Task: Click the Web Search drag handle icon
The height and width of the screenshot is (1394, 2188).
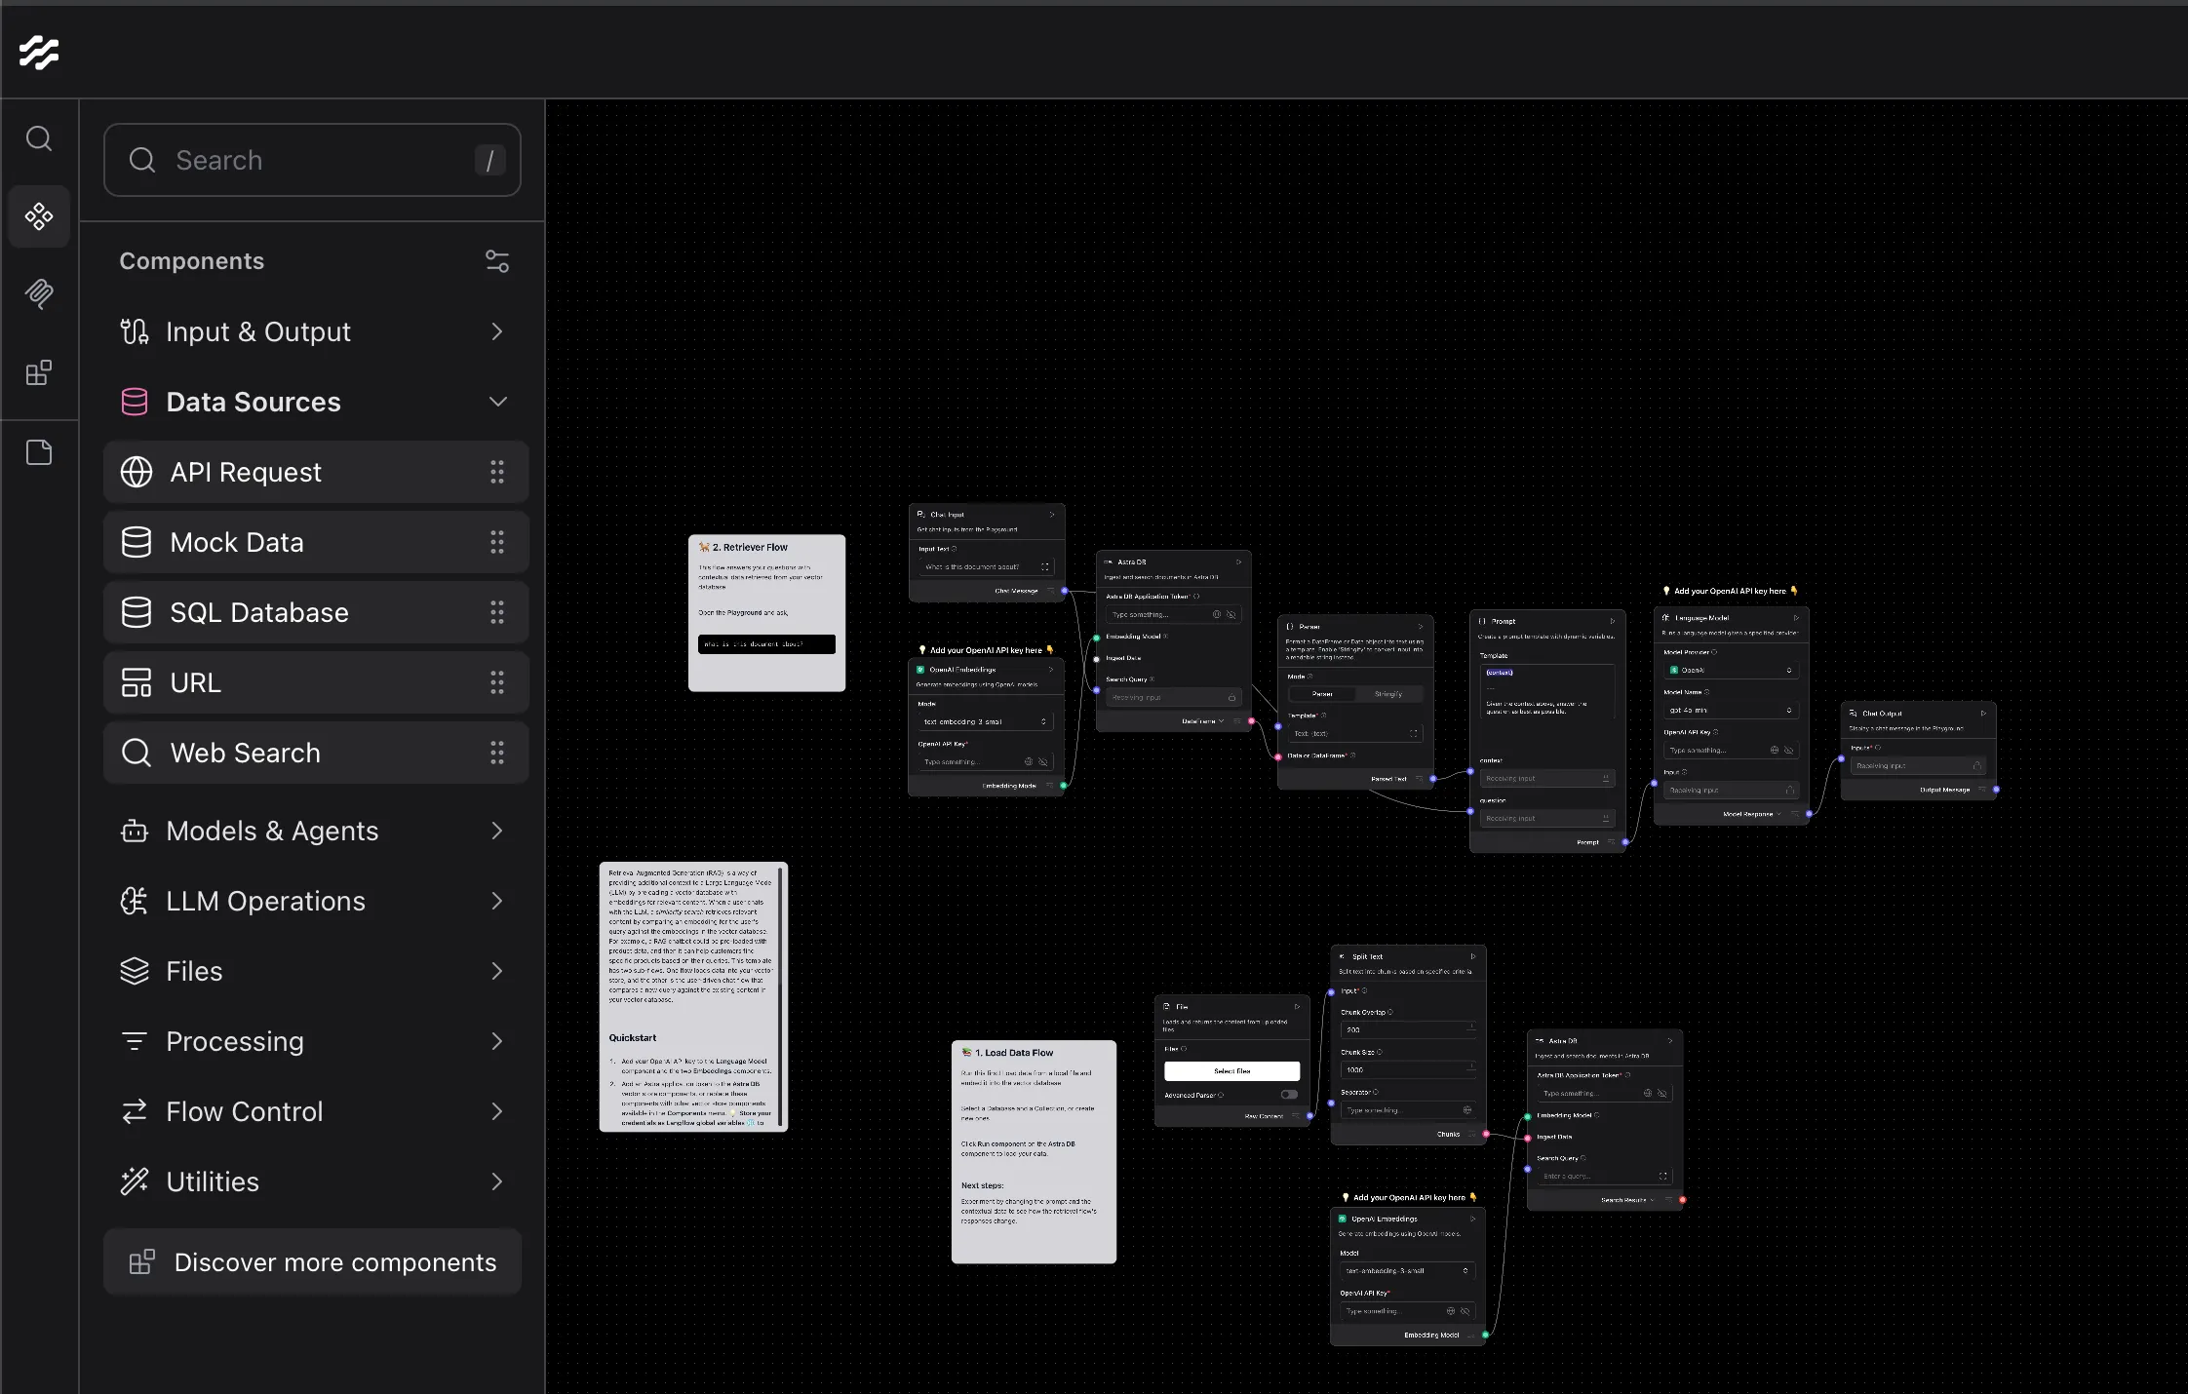Action: [x=497, y=753]
